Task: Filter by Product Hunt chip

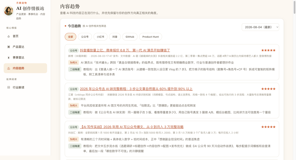Action: 150,37
